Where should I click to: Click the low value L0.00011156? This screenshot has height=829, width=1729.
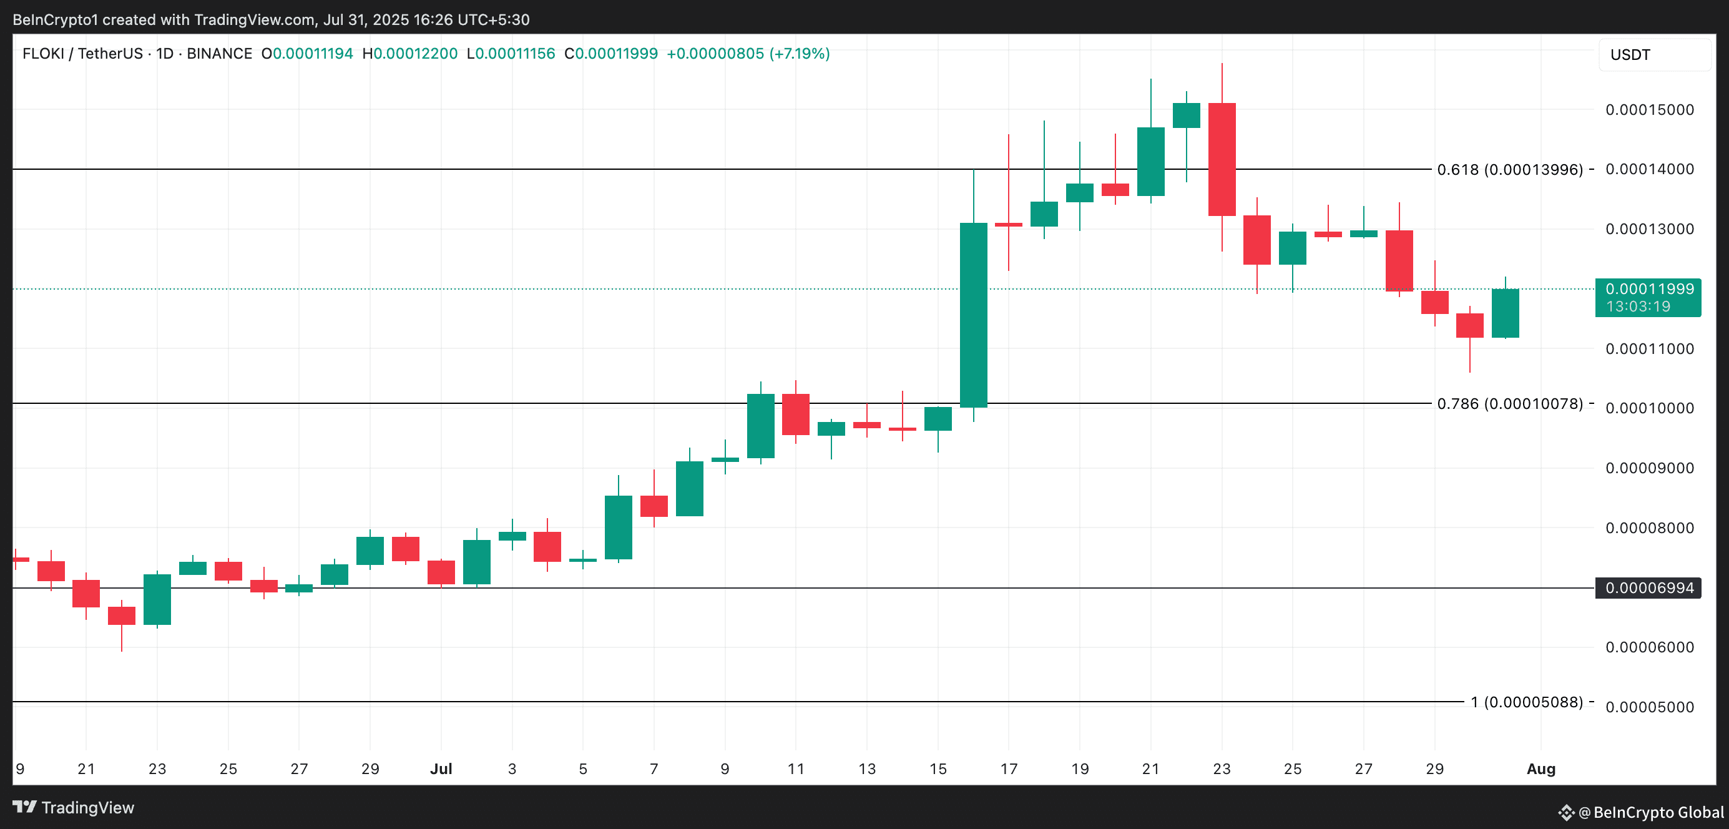[x=511, y=53]
